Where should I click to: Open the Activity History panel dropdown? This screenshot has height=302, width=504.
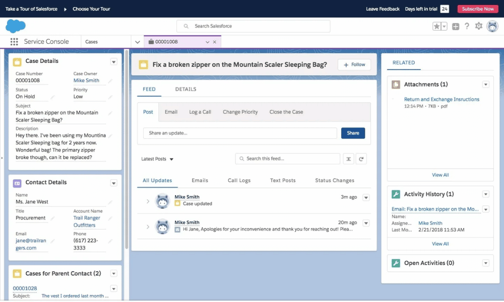pyautogui.click(x=486, y=194)
